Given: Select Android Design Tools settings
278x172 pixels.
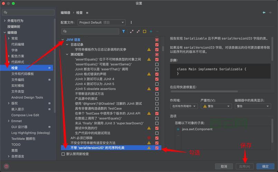Looking at the screenshot, I should pyautogui.click(x=27, y=97).
